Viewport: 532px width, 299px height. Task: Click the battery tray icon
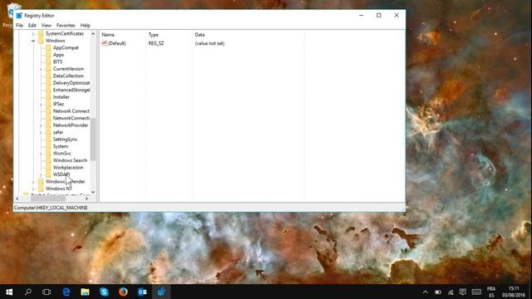point(438,292)
